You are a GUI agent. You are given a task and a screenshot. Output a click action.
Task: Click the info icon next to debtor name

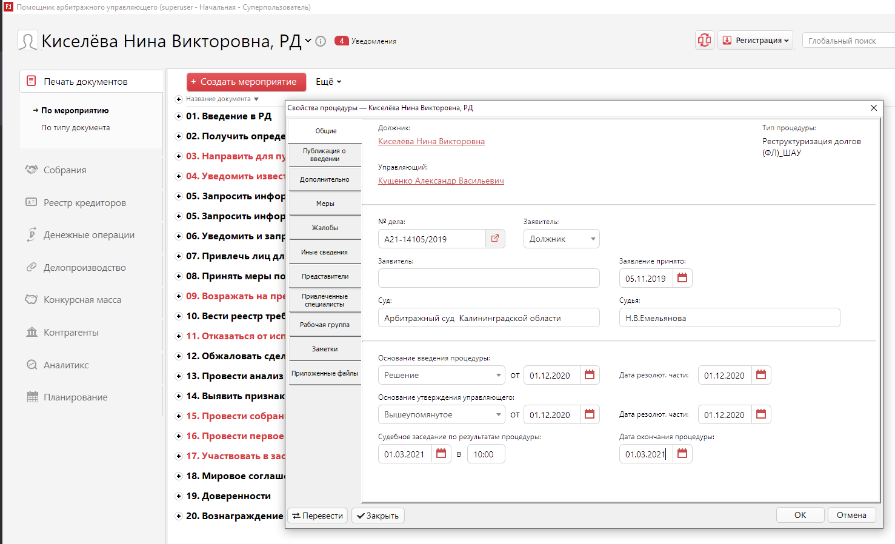[321, 41]
